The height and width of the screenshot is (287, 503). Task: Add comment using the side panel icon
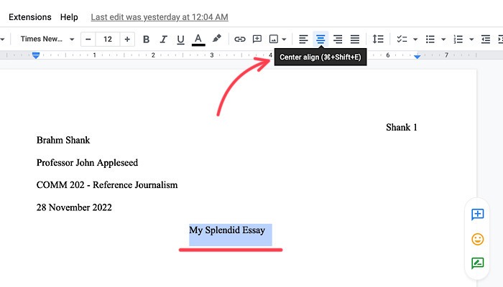(x=477, y=215)
